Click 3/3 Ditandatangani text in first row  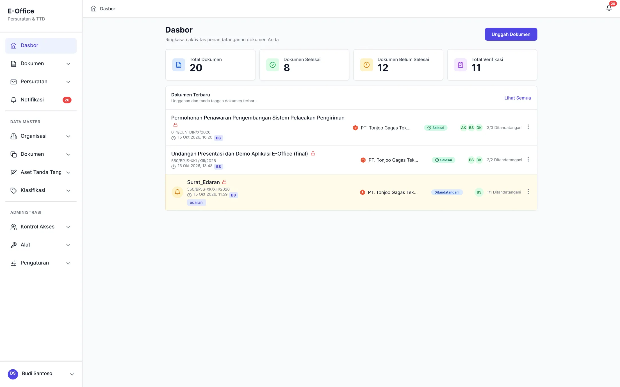[x=504, y=128]
